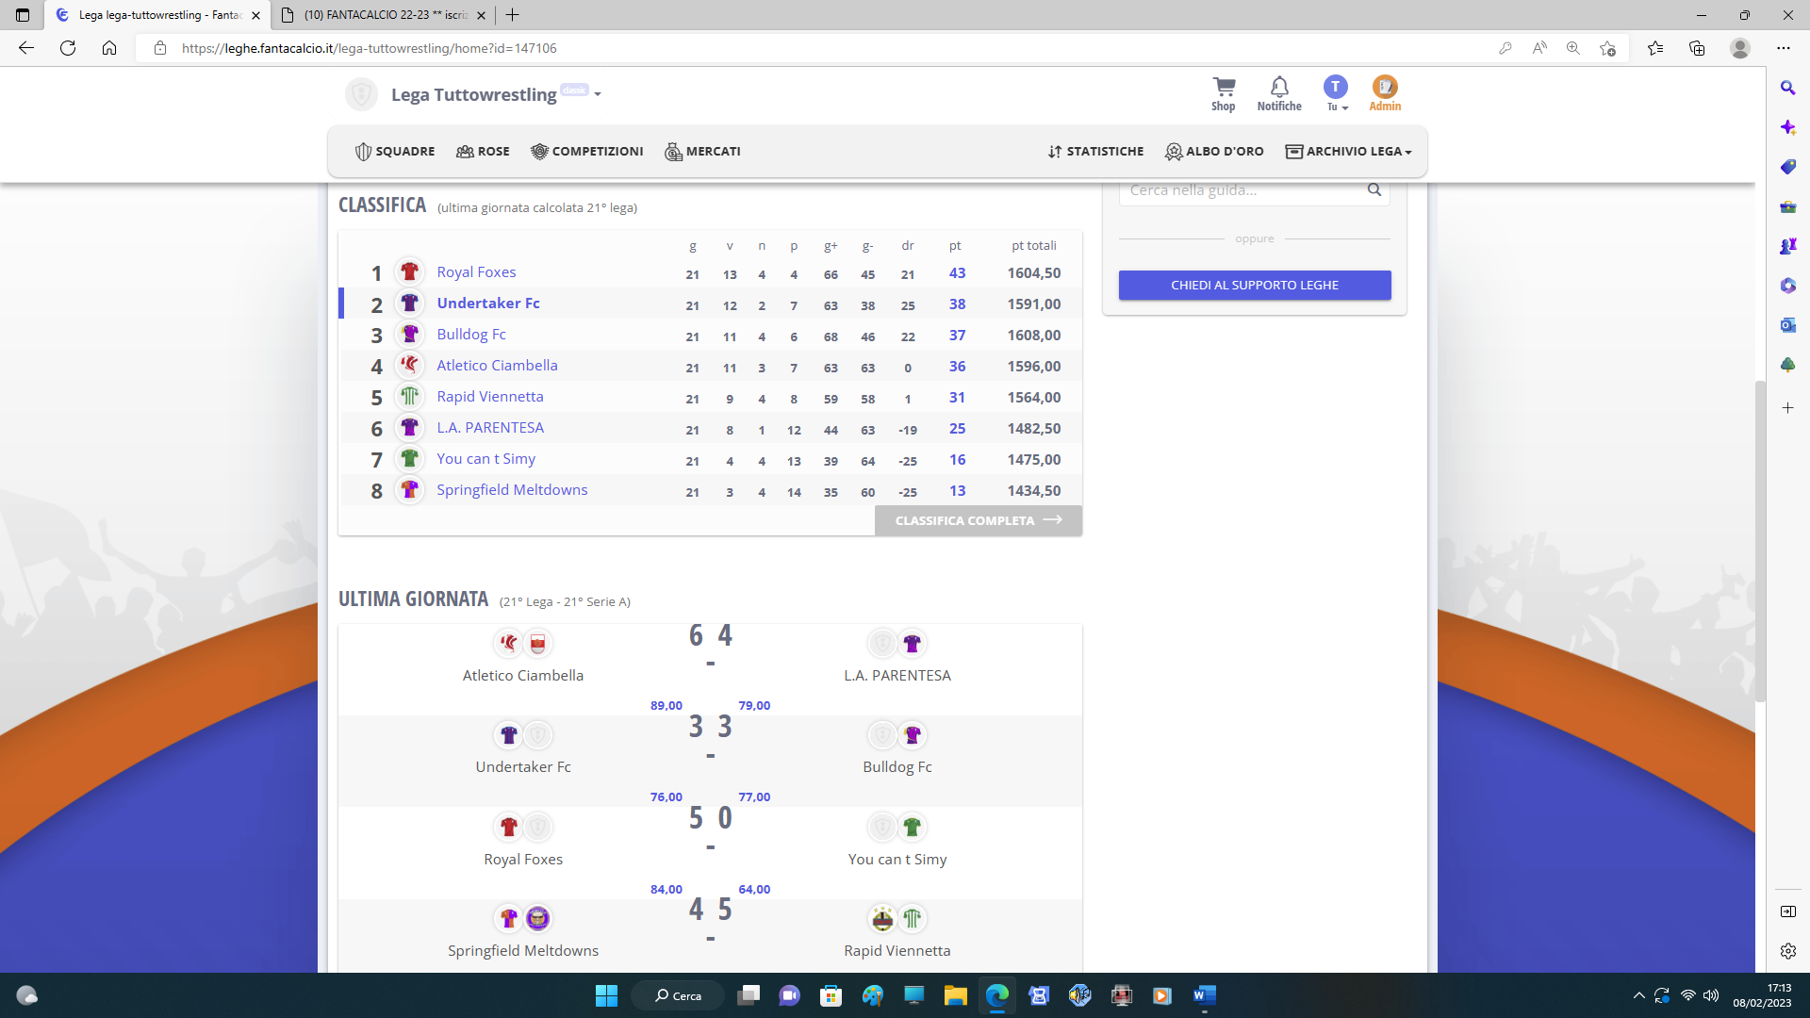The height and width of the screenshot is (1018, 1810).
Task: Open the SQUADRE menu
Action: 395,152
